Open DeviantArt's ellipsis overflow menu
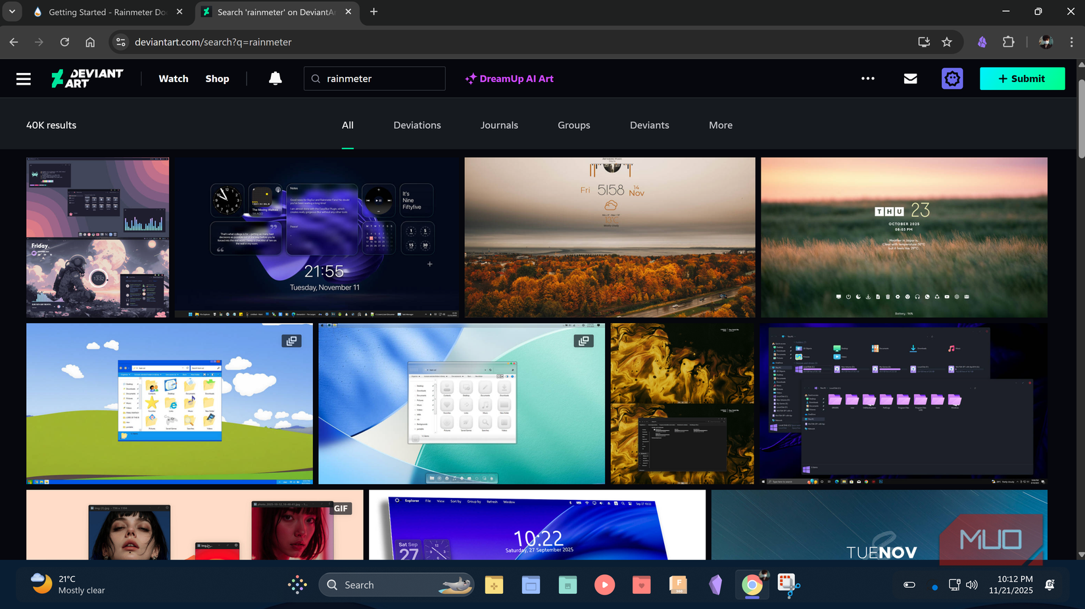Screen dimensions: 1085x609 (867, 78)
